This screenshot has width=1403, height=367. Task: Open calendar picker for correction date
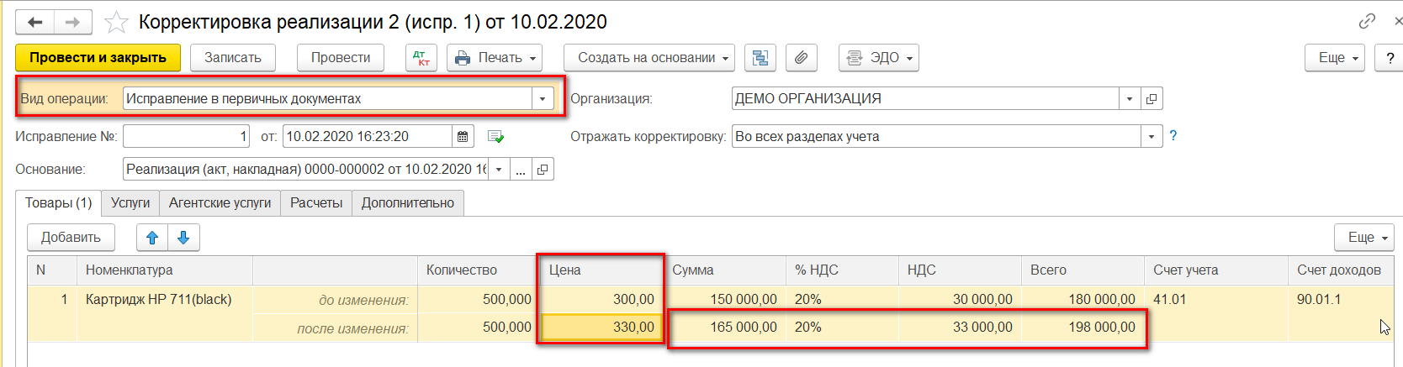(x=463, y=136)
